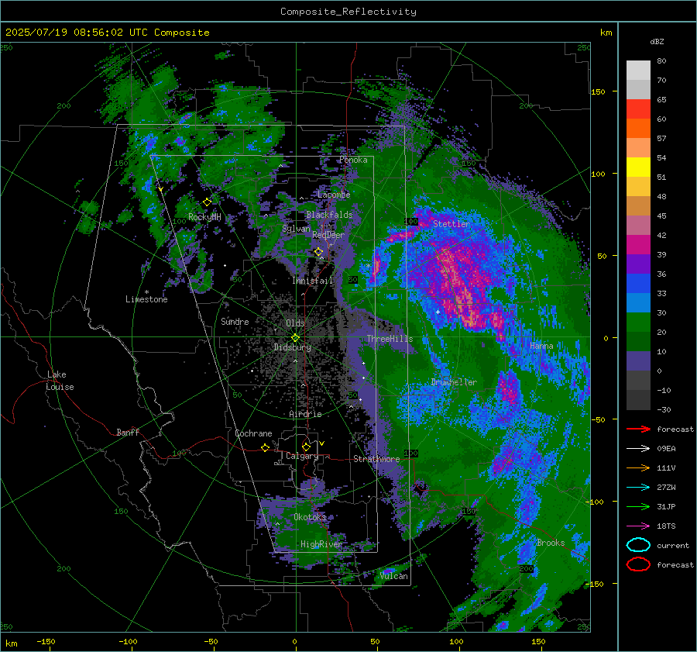The height and width of the screenshot is (652, 697).
Task: Select the Calgary city label
Action: tap(302, 456)
